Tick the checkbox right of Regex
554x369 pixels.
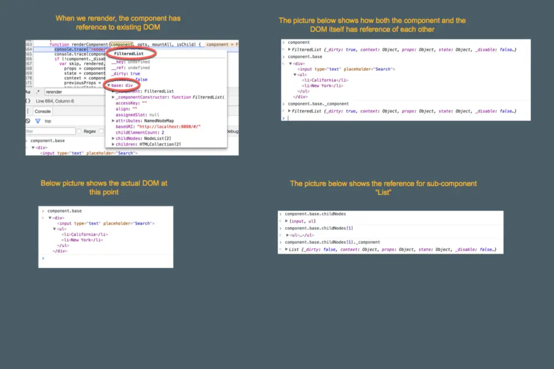(x=101, y=131)
